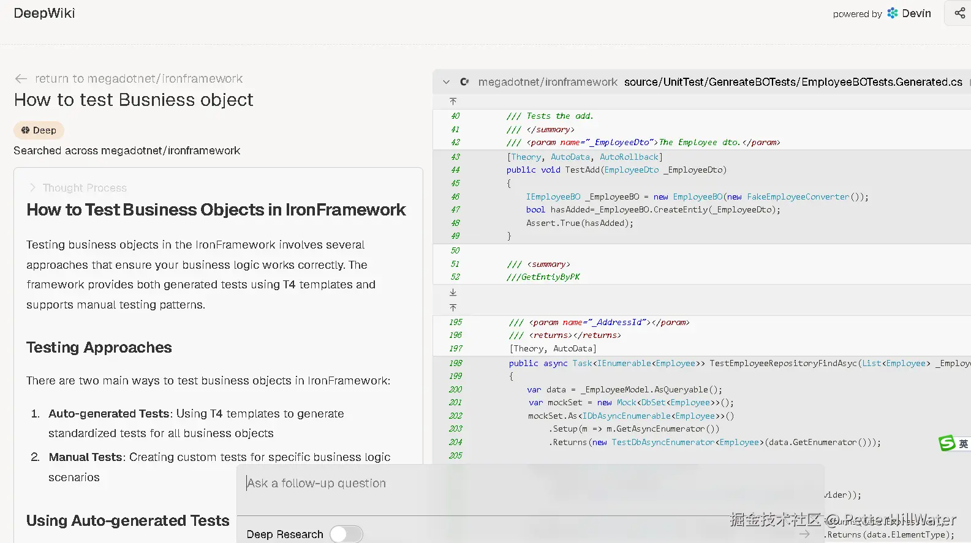Toggle the Deep Research switch
The width and height of the screenshot is (971, 543).
(x=346, y=534)
